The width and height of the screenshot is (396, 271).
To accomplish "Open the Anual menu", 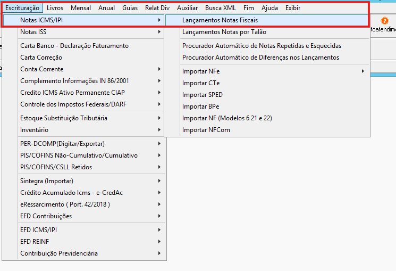I will tap(106, 8).
